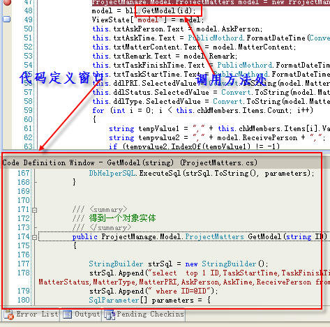
Task: Click ExecuteSql on line 167
Action: (x=160, y=174)
